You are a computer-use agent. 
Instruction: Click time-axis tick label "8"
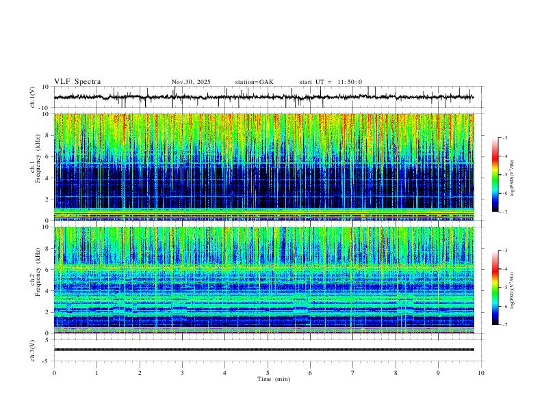tap(396, 373)
